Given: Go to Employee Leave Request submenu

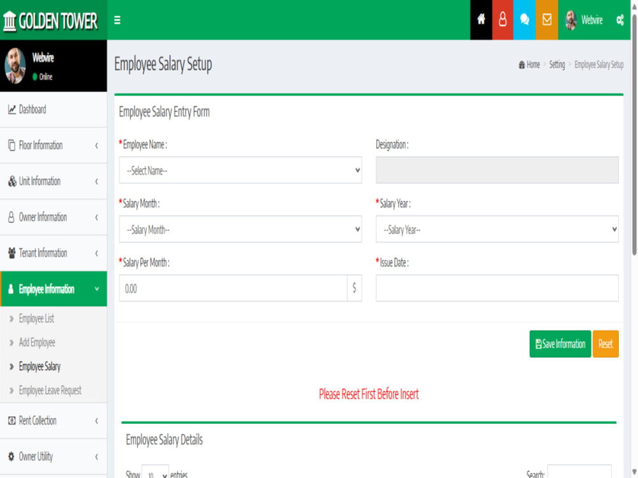Looking at the screenshot, I should coord(50,391).
